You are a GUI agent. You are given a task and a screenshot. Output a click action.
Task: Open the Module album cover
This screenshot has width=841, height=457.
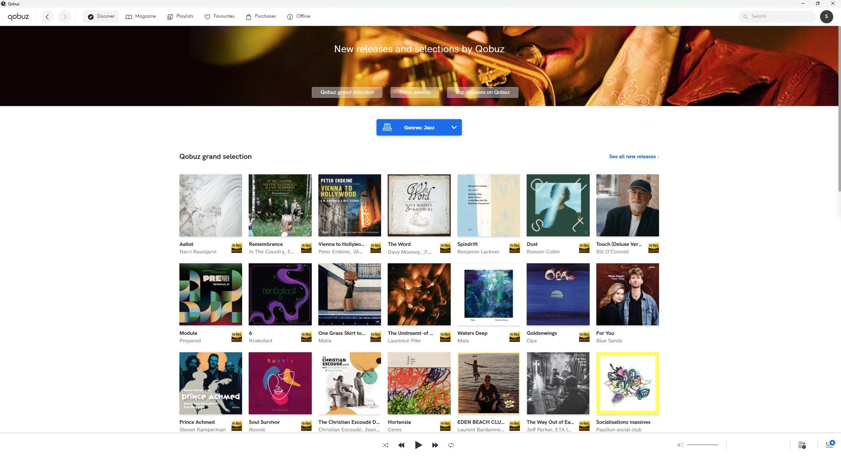pyautogui.click(x=211, y=295)
